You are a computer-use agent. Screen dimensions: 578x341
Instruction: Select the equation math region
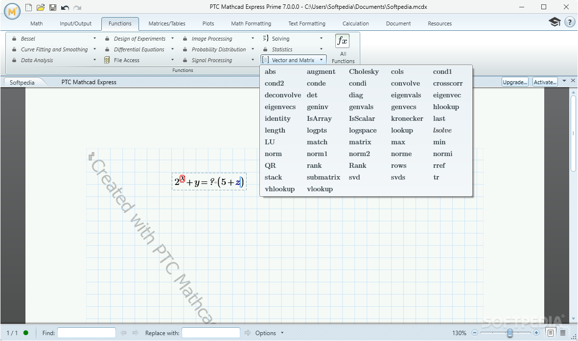pos(209,182)
